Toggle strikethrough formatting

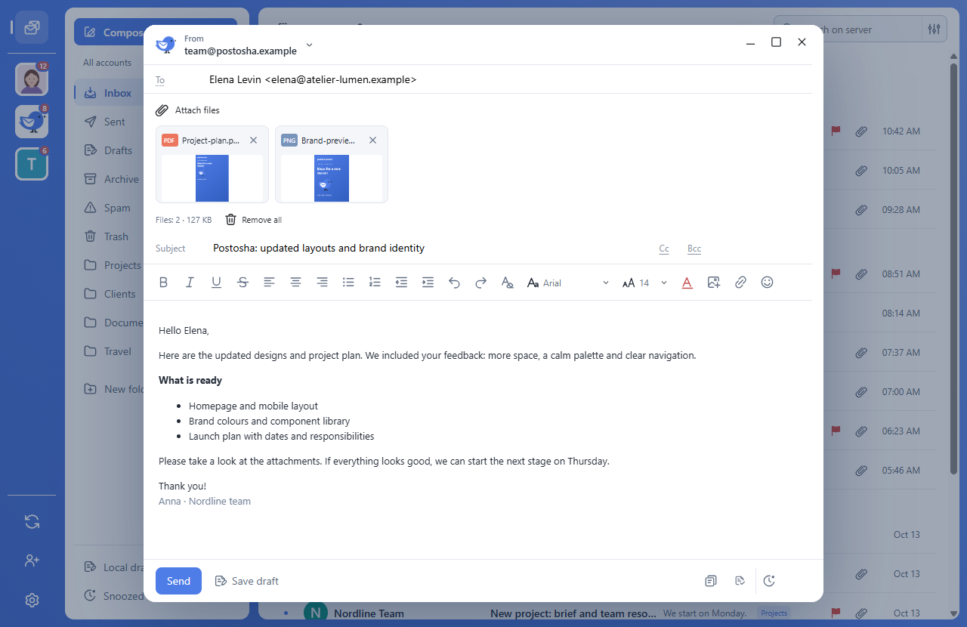(x=243, y=283)
